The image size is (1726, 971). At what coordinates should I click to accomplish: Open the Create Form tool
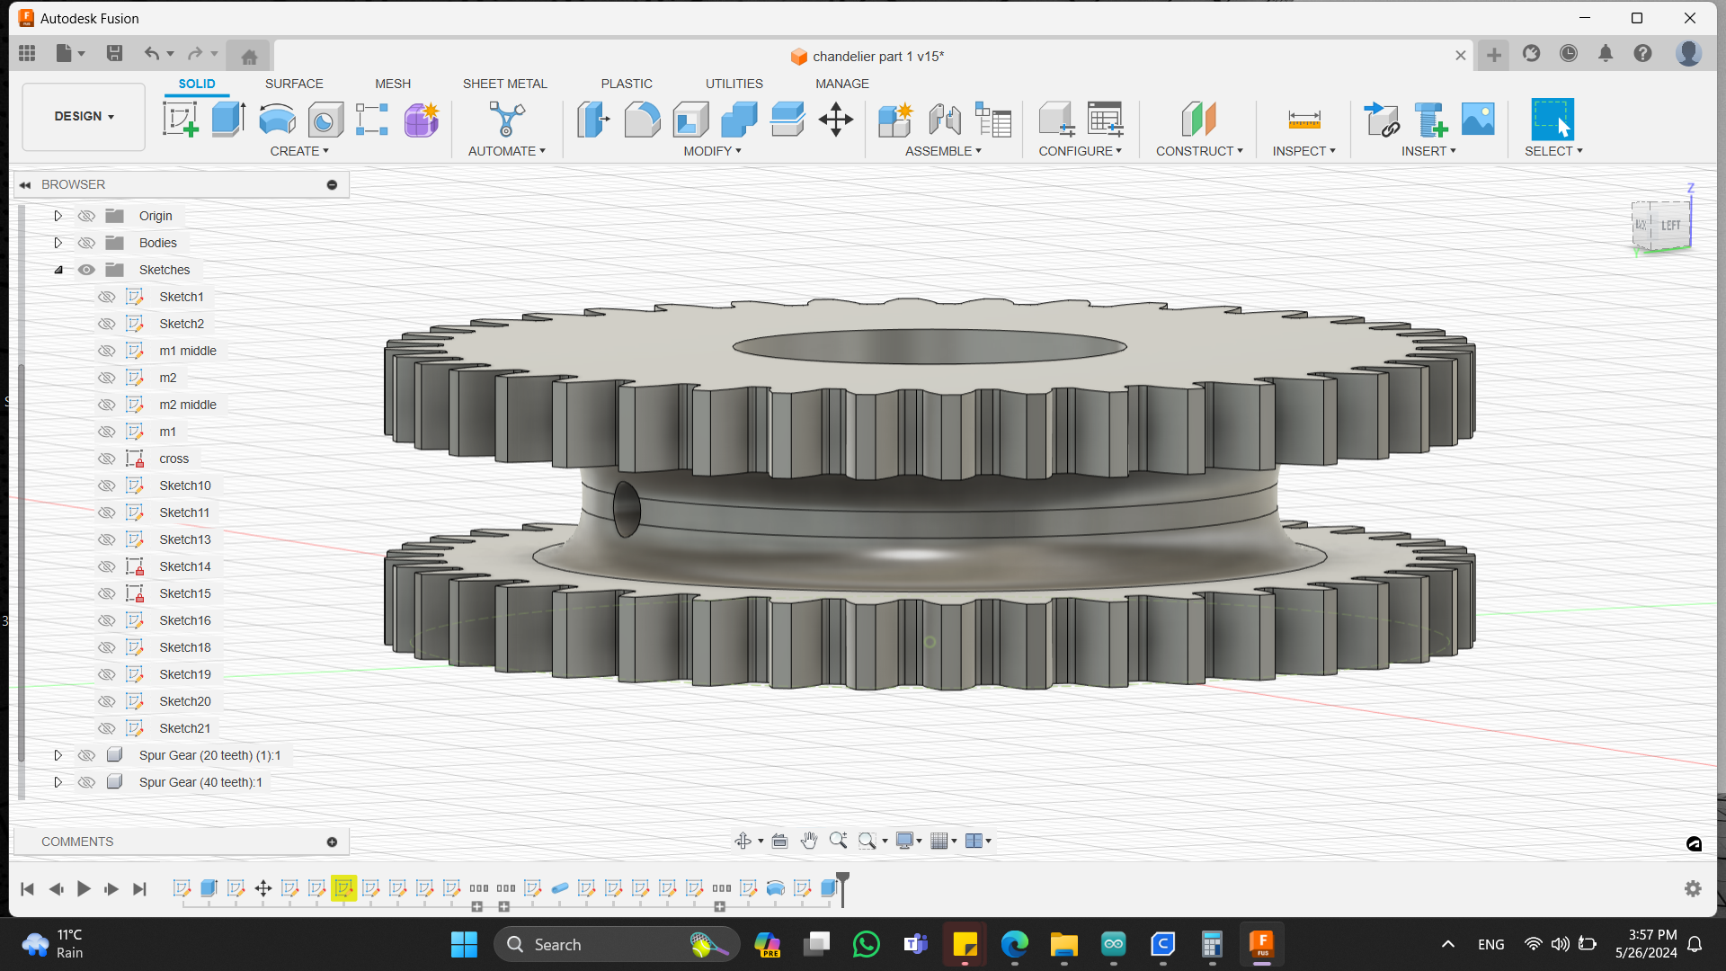tap(421, 119)
